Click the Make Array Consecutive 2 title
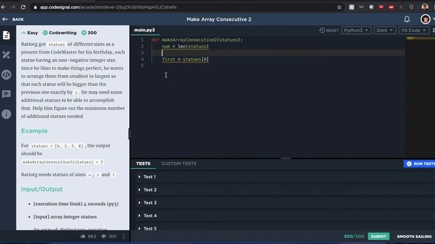This screenshot has height=244, width=435. (219, 19)
